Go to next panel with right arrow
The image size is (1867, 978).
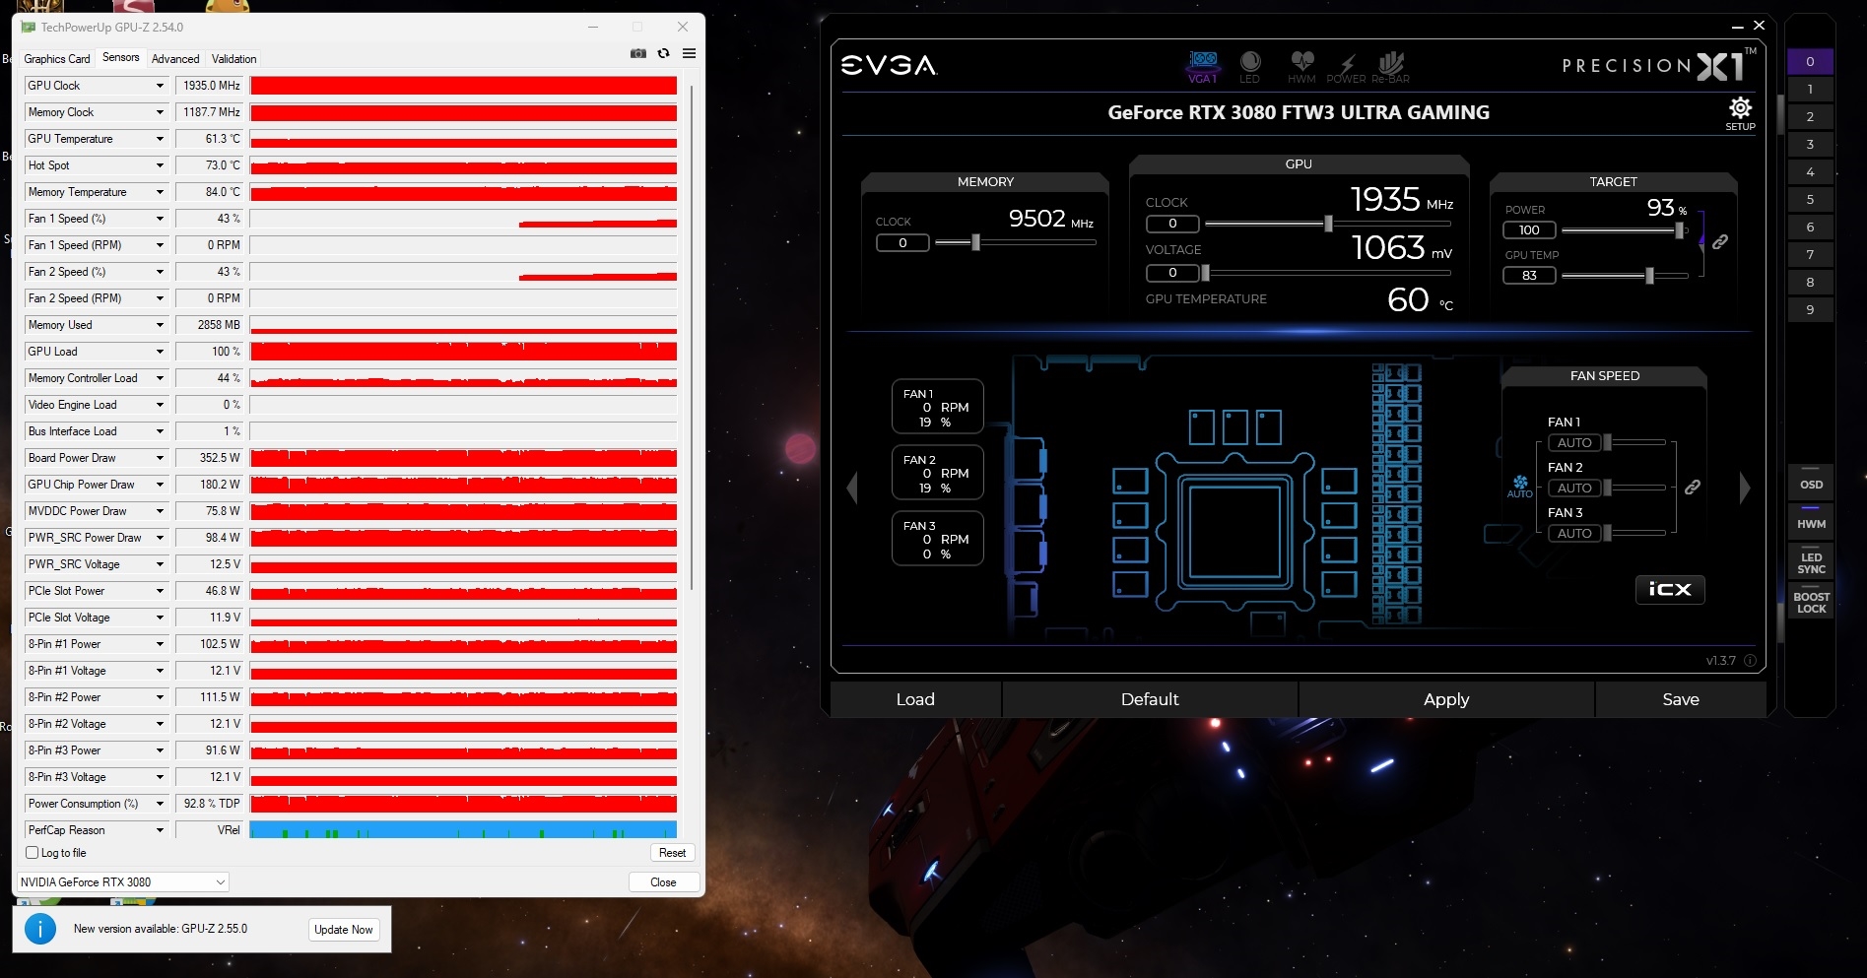(x=1745, y=487)
